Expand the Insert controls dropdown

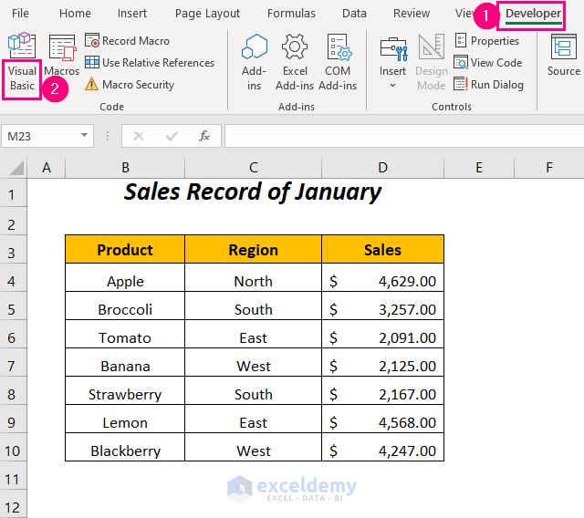coord(393,85)
